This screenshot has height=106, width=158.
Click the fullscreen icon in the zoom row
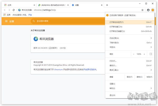151,54
